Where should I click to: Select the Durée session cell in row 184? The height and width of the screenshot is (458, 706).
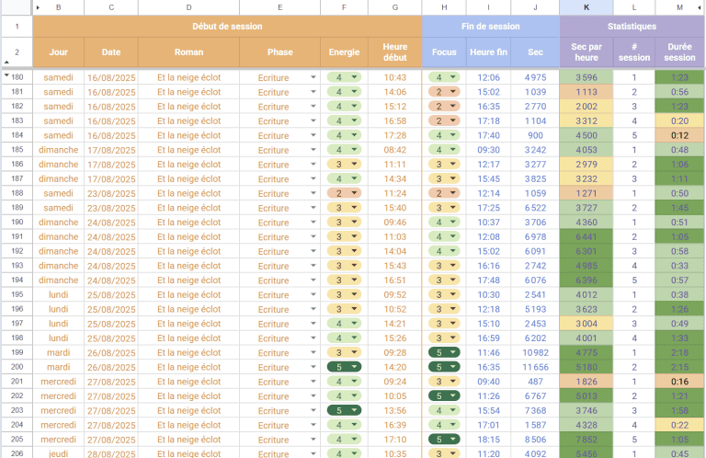coord(679,135)
